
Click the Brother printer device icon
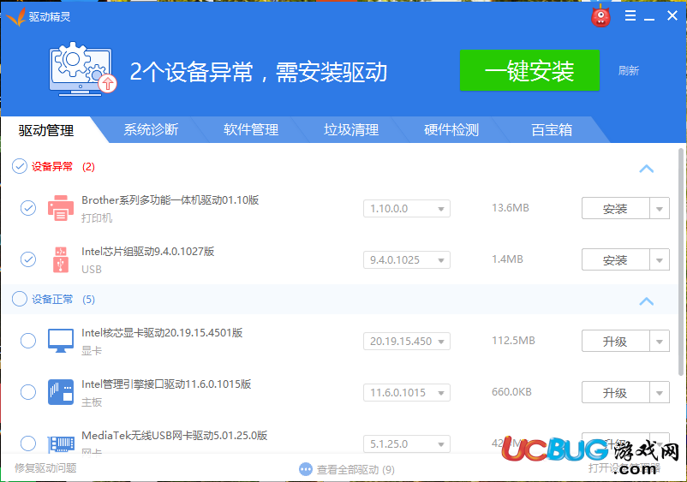click(x=61, y=208)
